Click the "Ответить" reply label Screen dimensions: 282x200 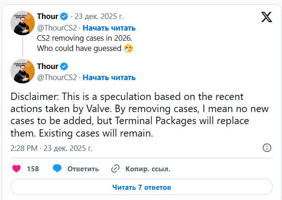[x=83, y=169]
